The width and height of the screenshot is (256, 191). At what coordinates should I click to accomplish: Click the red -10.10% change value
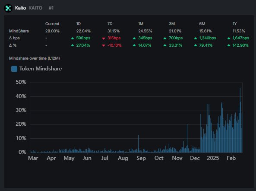pos(114,45)
